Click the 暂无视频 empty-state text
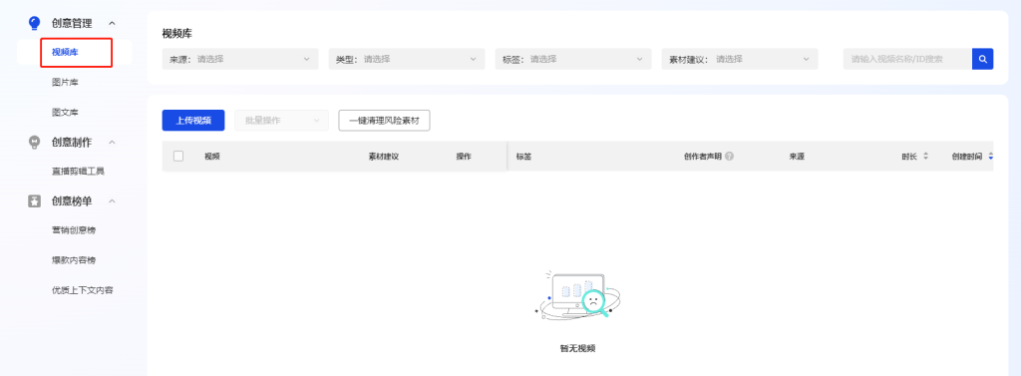Screen dimensions: 1021x376 [577, 348]
